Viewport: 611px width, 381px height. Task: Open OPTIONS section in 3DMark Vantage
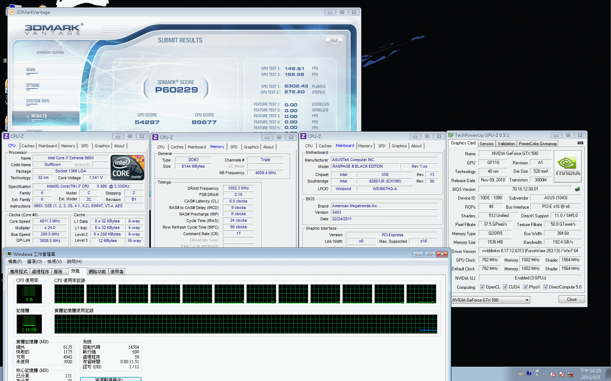pos(33,85)
